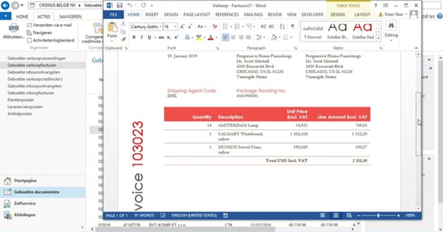Click the Text Effects icon

click(x=187, y=37)
